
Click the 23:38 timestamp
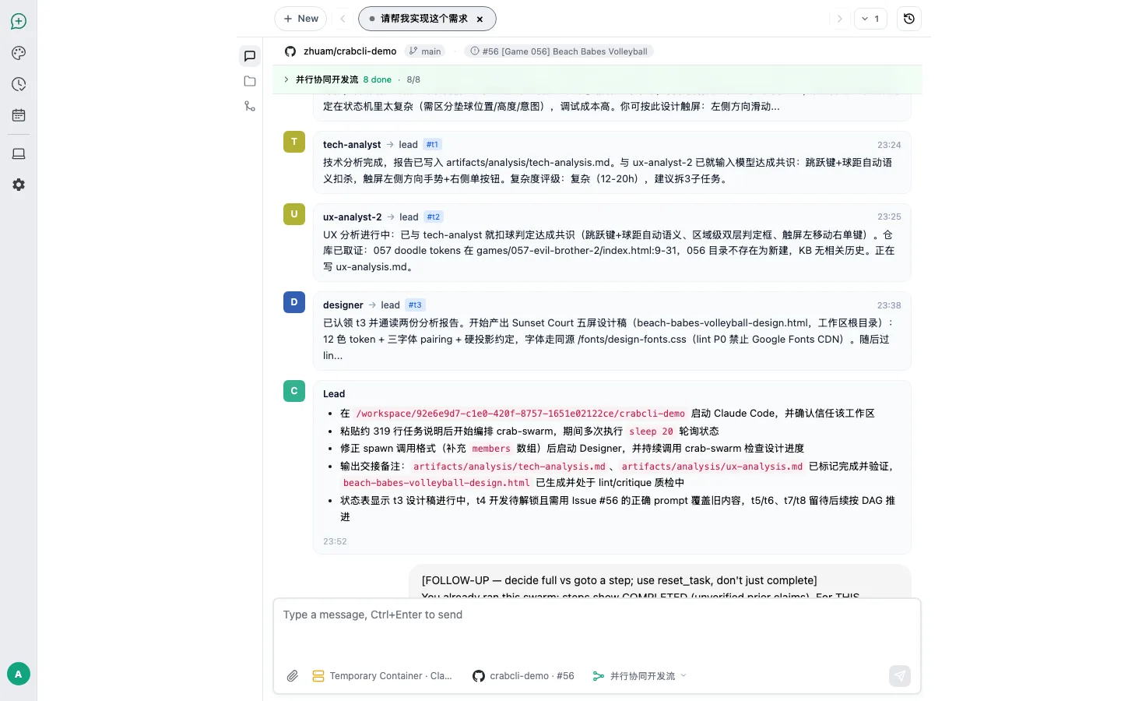(889, 305)
